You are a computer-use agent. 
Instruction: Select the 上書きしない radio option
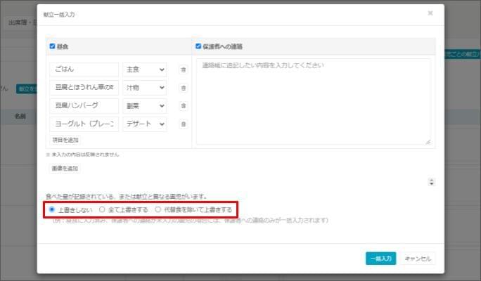click(53, 209)
